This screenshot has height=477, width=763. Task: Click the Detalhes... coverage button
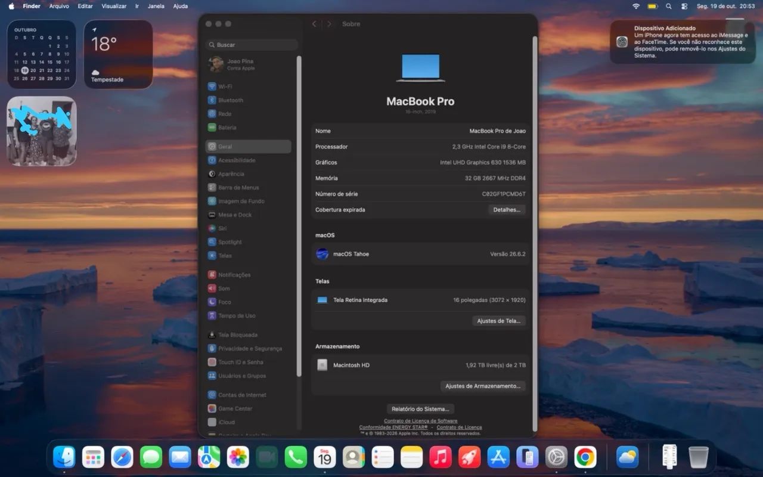[x=507, y=210]
